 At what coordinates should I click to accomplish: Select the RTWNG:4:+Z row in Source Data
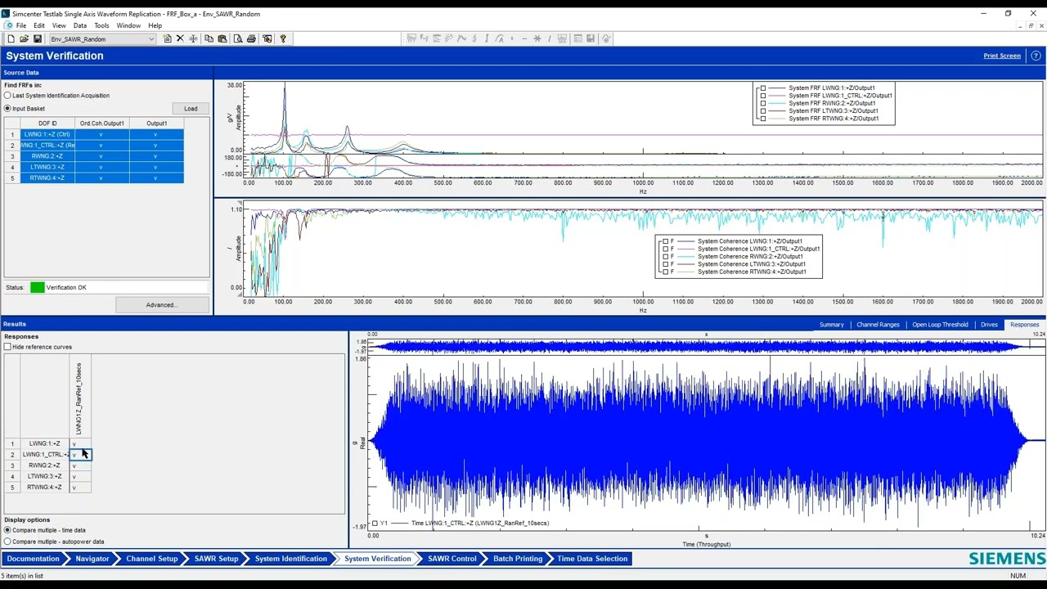click(47, 178)
